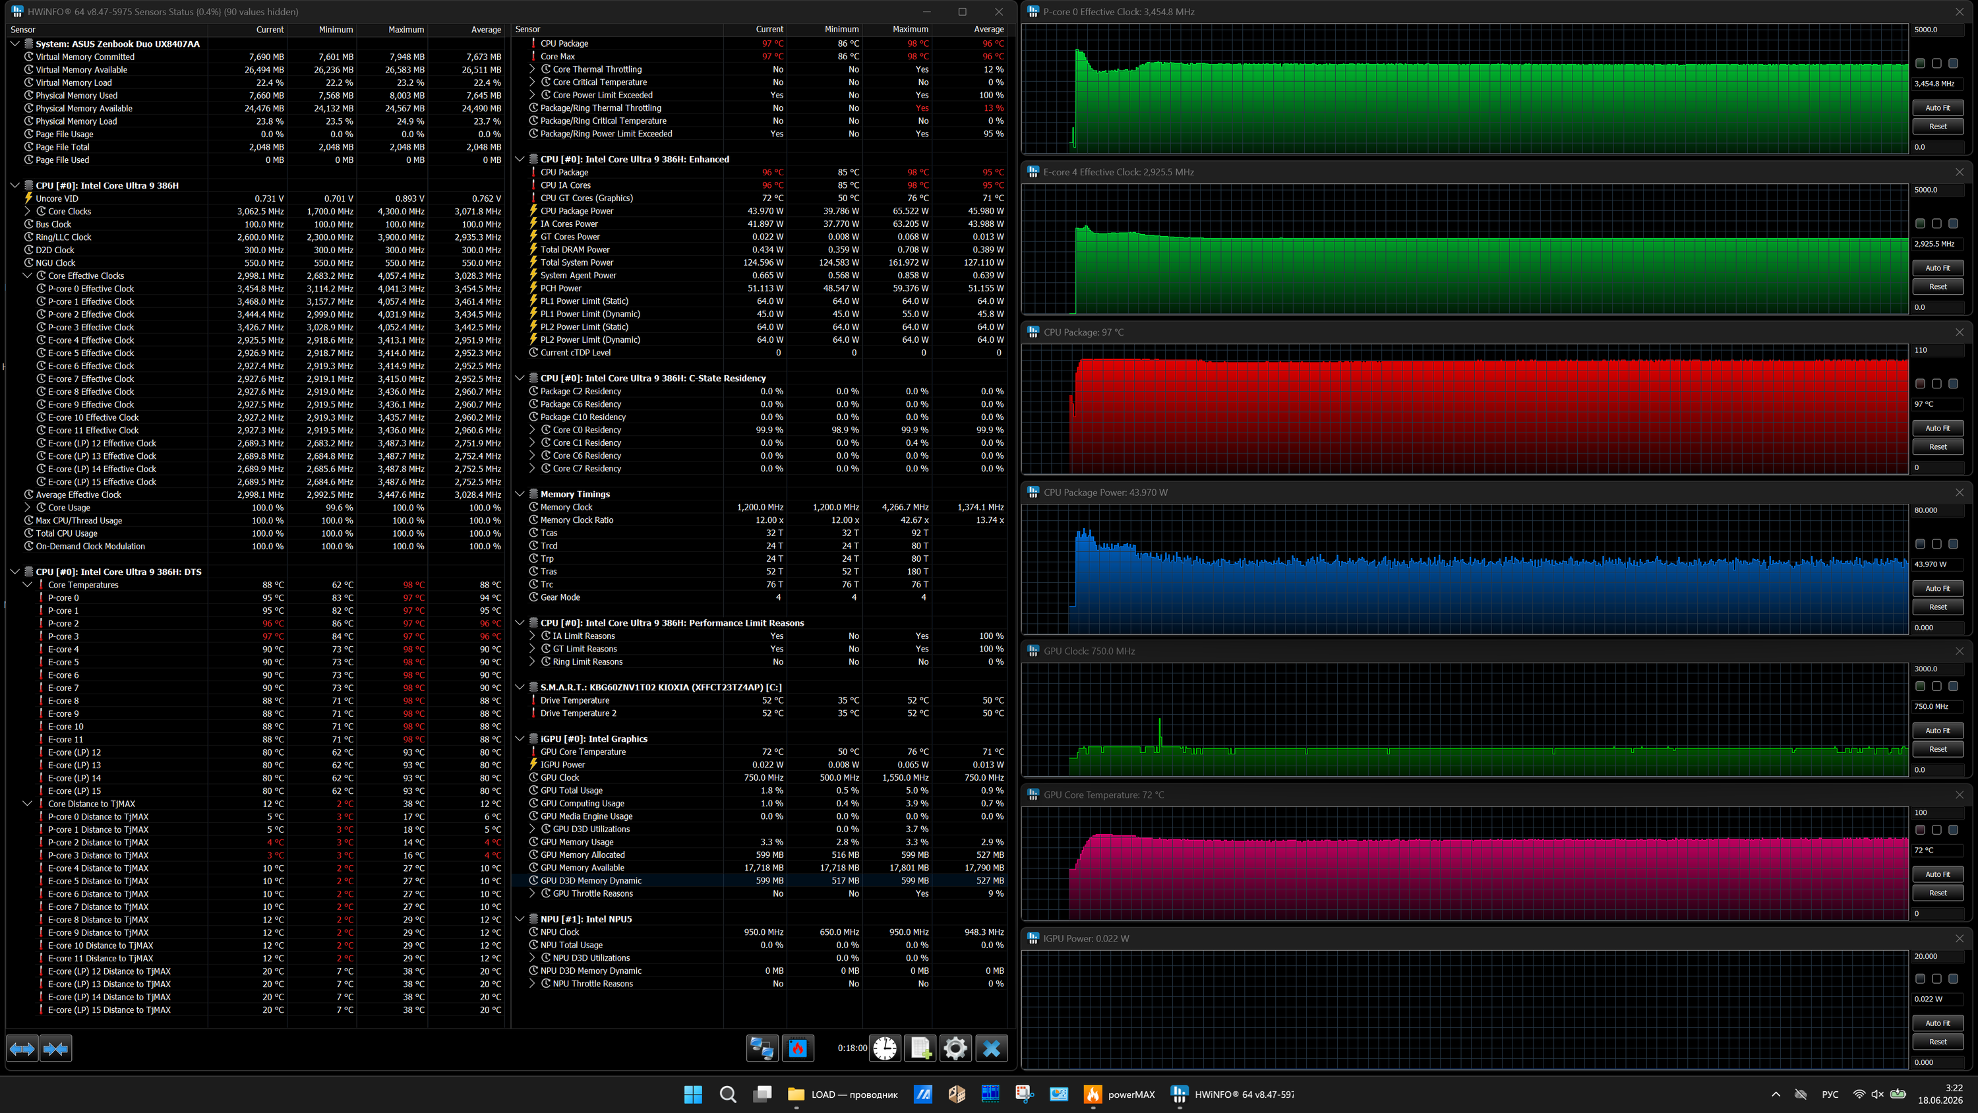The width and height of the screenshot is (1978, 1113).
Task: Open the LOAD folder in taskbar Explorer
Action: 843,1095
